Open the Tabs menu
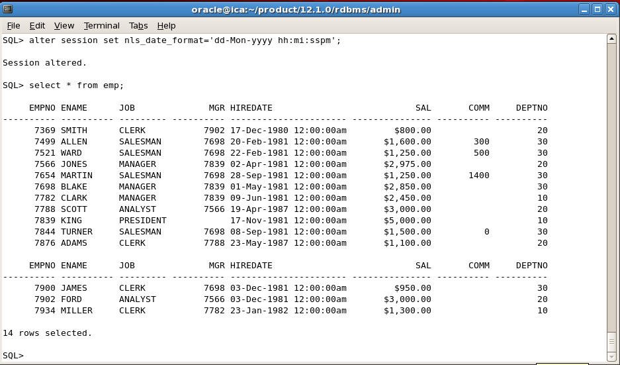Screen dimensions: 620x365 coord(138,26)
